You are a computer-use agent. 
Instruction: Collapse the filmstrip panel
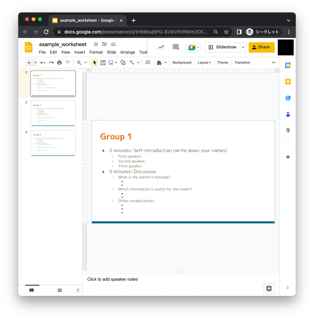pos(78,290)
